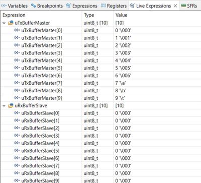
Task: Select the uTxBufferMaster[3] expression name
Action: tap(42, 53)
